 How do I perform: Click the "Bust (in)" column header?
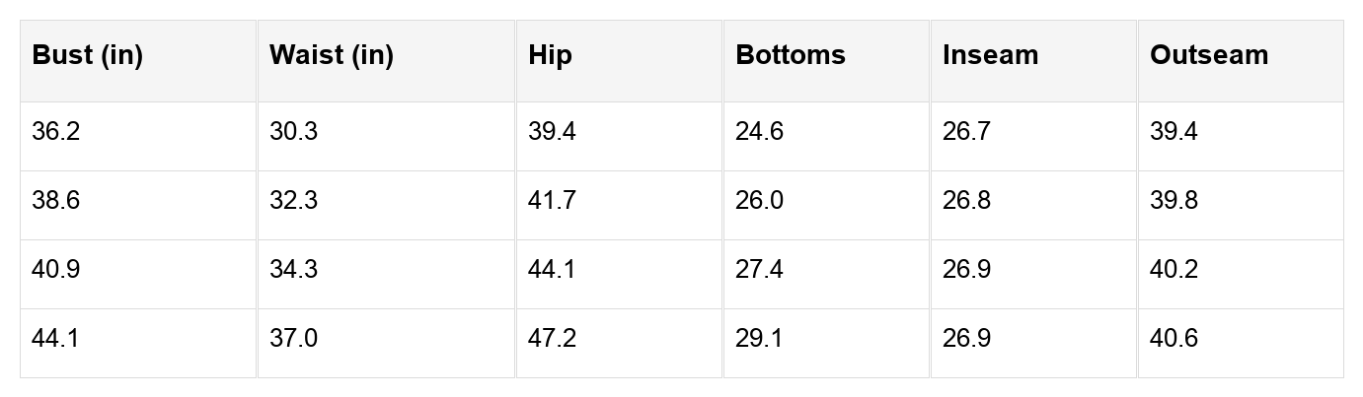click(88, 55)
